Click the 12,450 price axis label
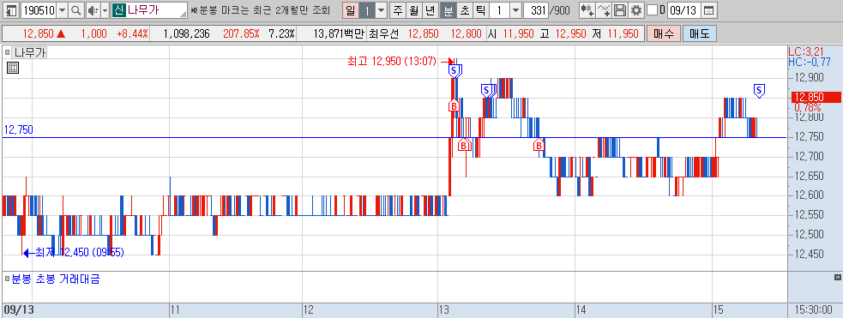 809,254
